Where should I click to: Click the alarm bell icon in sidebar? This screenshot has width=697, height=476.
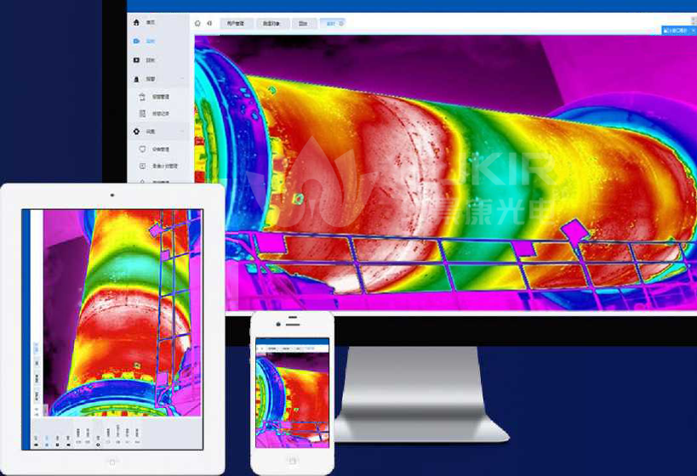pyautogui.click(x=136, y=79)
